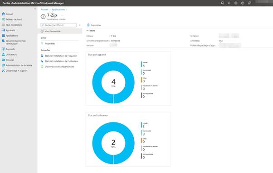
Task: Click Installé cyan legend bar in device chart
Action: click(141, 64)
